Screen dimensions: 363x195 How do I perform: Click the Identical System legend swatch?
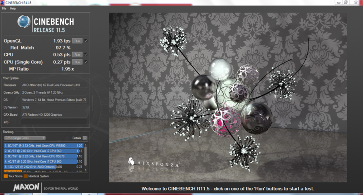tap(26, 176)
